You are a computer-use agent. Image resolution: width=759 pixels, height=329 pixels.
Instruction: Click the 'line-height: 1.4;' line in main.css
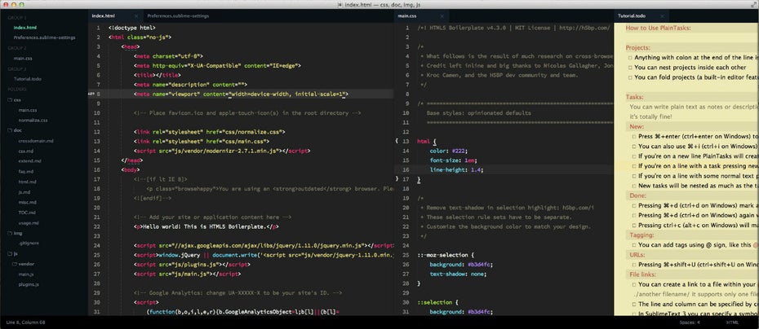456,170
